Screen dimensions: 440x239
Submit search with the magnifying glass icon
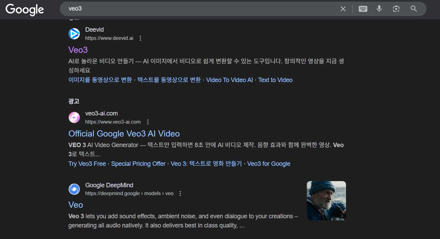pos(414,9)
